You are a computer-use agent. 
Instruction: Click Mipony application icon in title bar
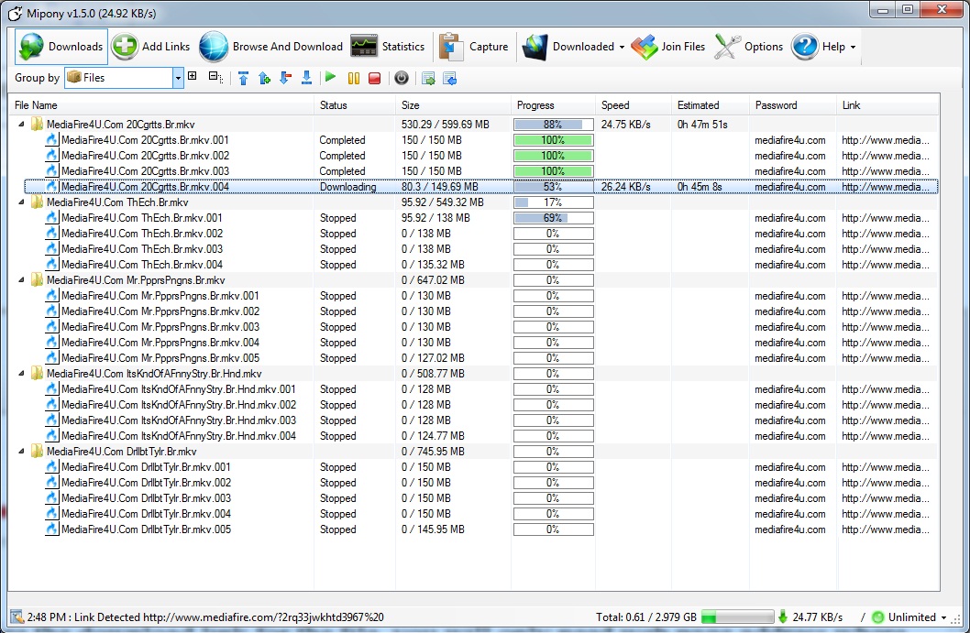click(15, 13)
